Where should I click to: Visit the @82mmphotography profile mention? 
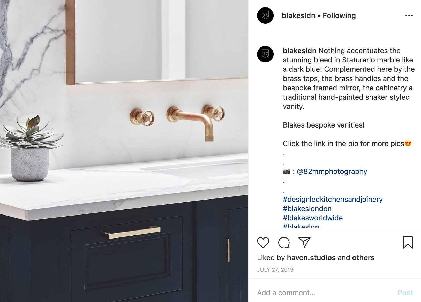coord(332,171)
